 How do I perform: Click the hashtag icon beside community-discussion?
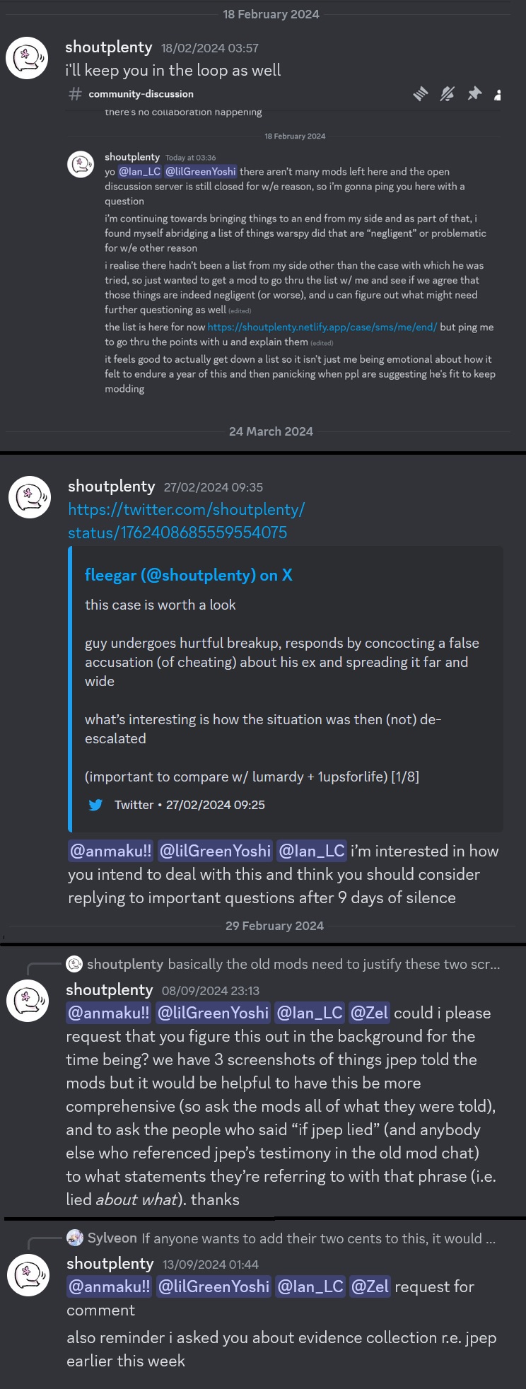pyautogui.click(x=75, y=93)
